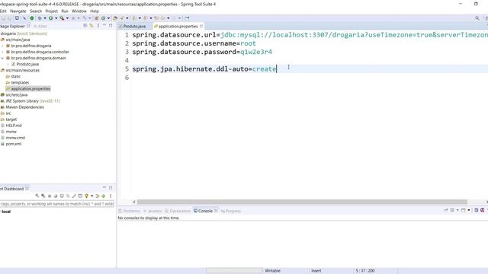Select pom.xml in the Package Explorer
488x274 pixels.
click(x=14, y=144)
